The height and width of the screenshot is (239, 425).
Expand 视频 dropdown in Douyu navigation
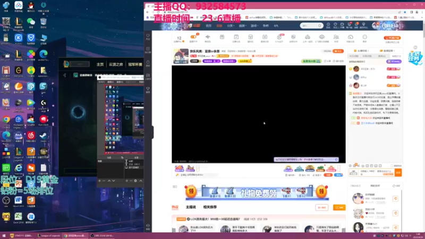242,25
